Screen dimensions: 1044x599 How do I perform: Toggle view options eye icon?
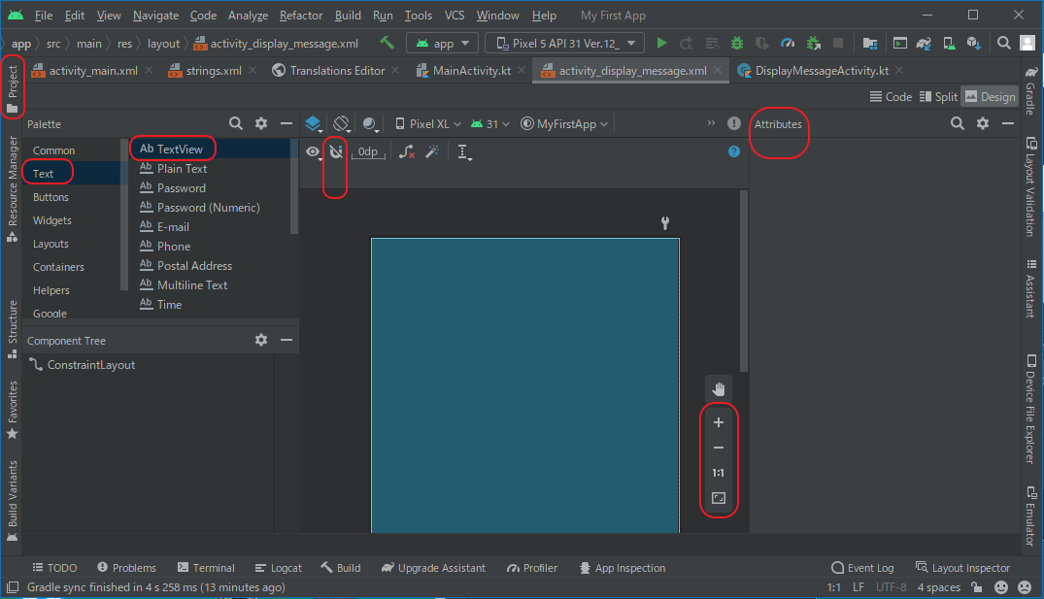[313, 152]
